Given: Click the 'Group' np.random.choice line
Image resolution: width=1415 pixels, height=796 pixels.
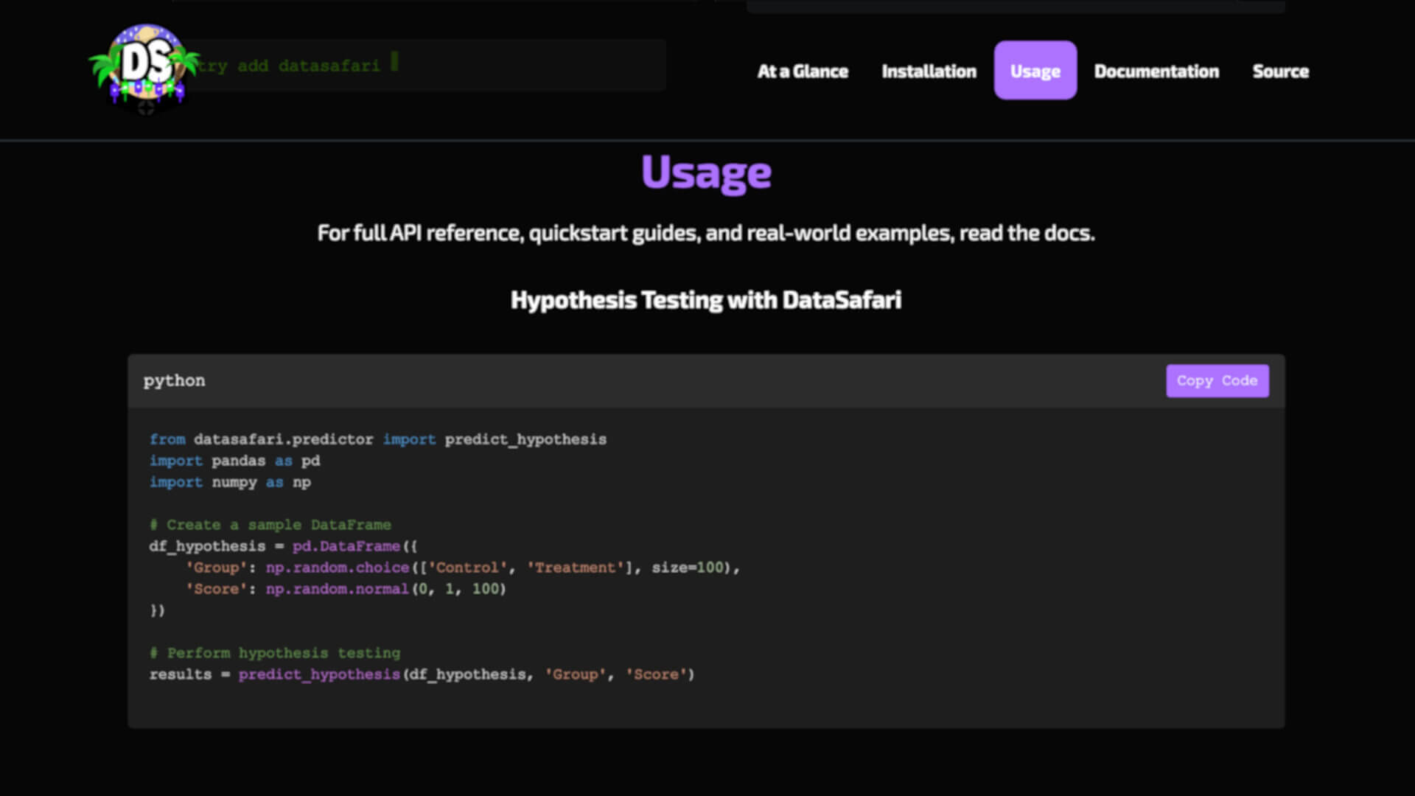Looking at the screenshot, I should pos(462,568).
